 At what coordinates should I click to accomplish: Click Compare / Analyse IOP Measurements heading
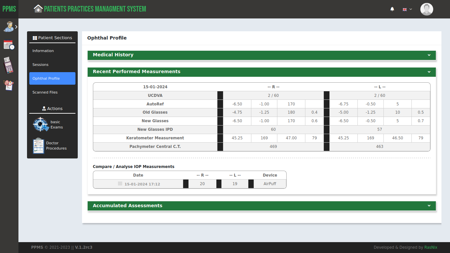pos(133,167)
